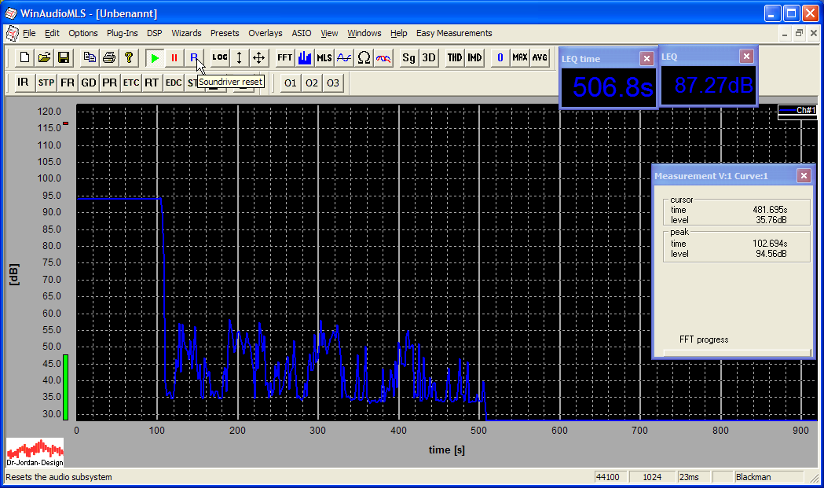Viewport: 824px width, 488px height.
Task: Click the green Play measurement button
Action: 155,58
